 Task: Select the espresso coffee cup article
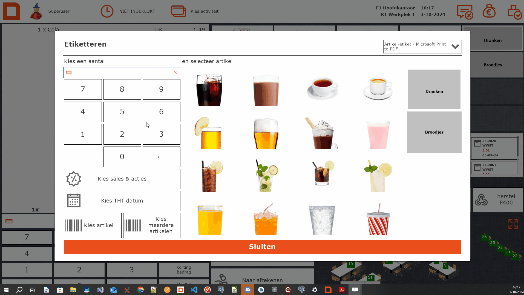click(x=378, y=88)
